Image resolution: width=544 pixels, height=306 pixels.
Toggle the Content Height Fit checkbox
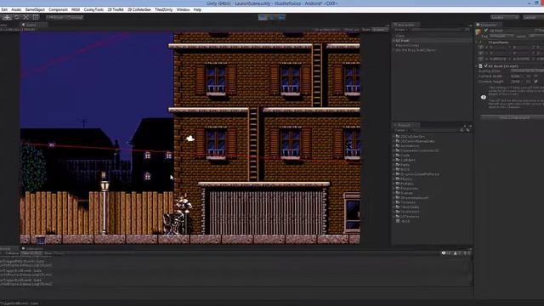click(535, 82)
